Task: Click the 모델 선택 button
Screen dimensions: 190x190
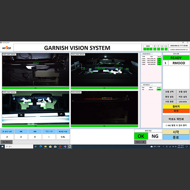Action: (169, 92)
